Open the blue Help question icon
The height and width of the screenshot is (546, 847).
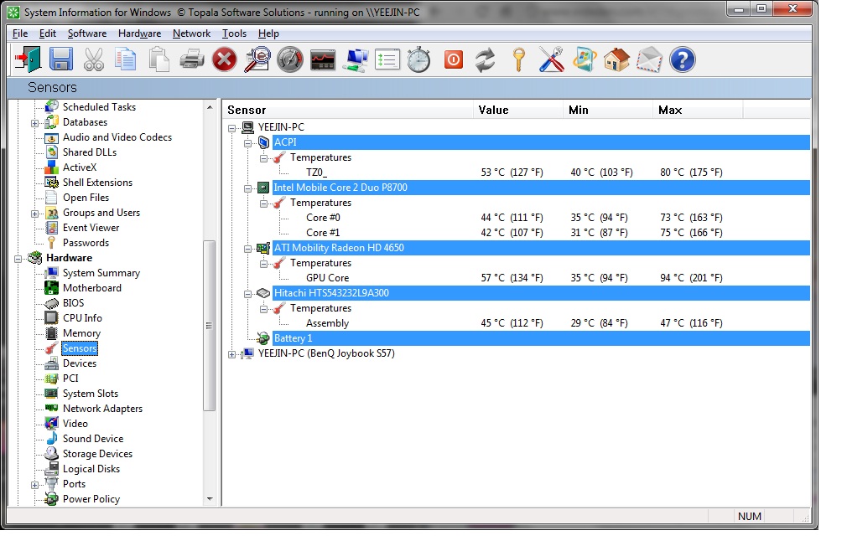683,59
